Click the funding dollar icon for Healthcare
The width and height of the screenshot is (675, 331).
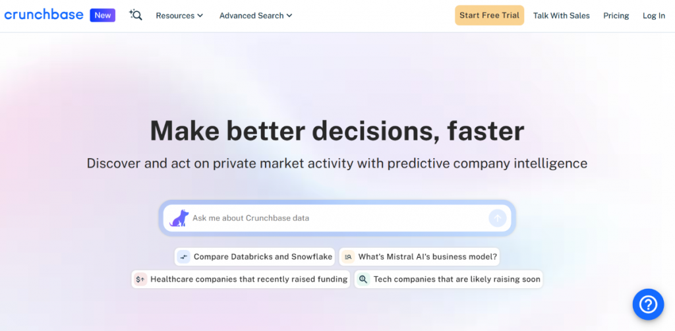[140, 280]
